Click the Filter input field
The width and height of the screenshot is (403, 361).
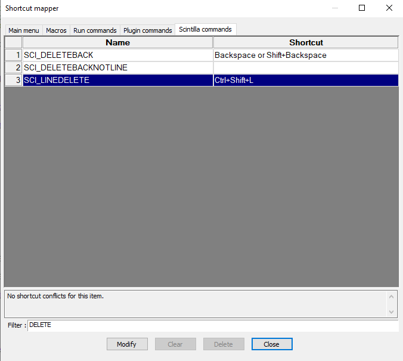point(213,325)
